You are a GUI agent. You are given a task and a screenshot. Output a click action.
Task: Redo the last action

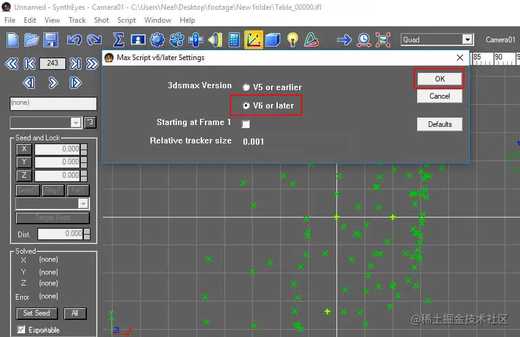click(94, 40)
